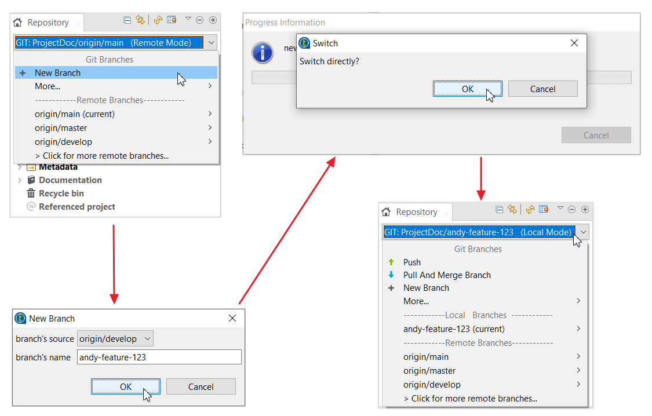Click the minus minimize icon in Local Mode panel
652x416 pixels.
[x=571, y=209]
